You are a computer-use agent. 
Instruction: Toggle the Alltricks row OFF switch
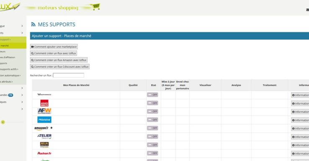coord(152,120)
